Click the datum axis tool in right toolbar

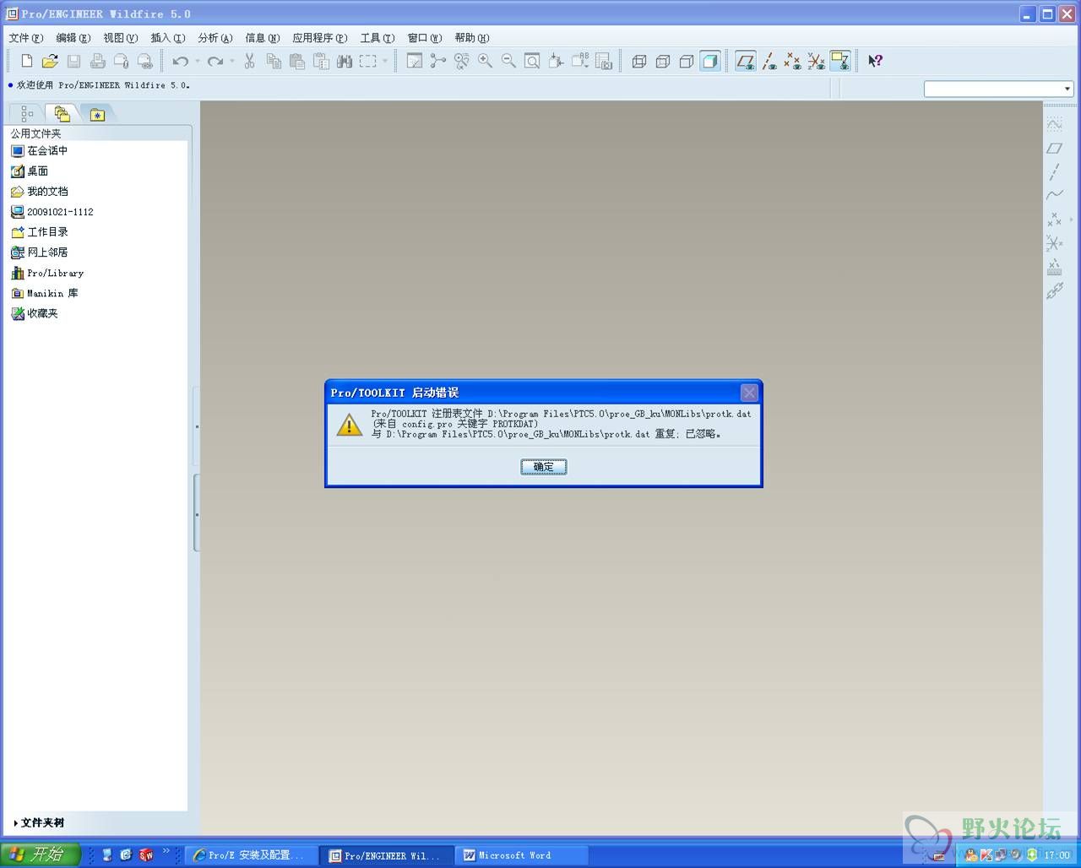[x=1055, y=171]
